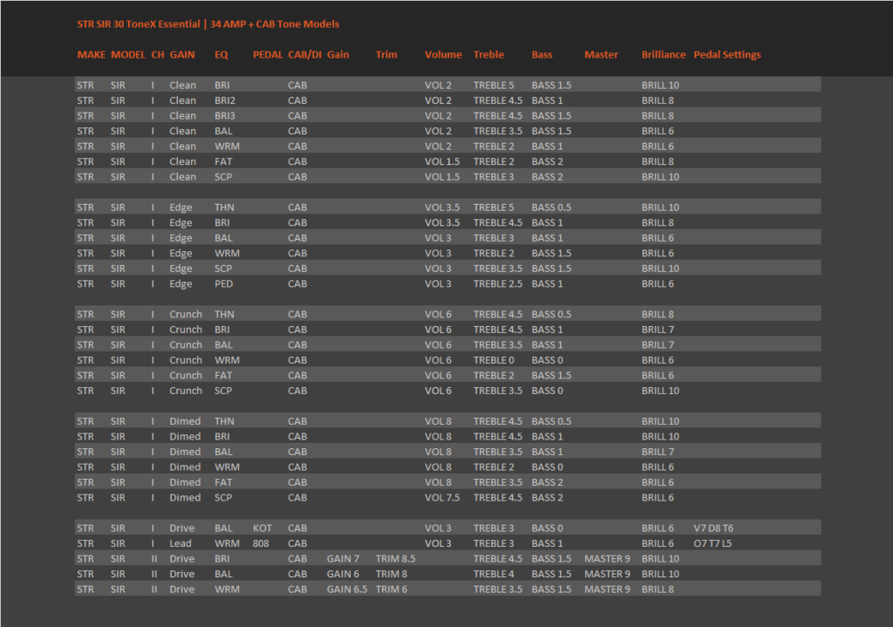
Task: Click the 'VOL 7.5' cell
Action: pyautogui.click(x=442, y=498)
